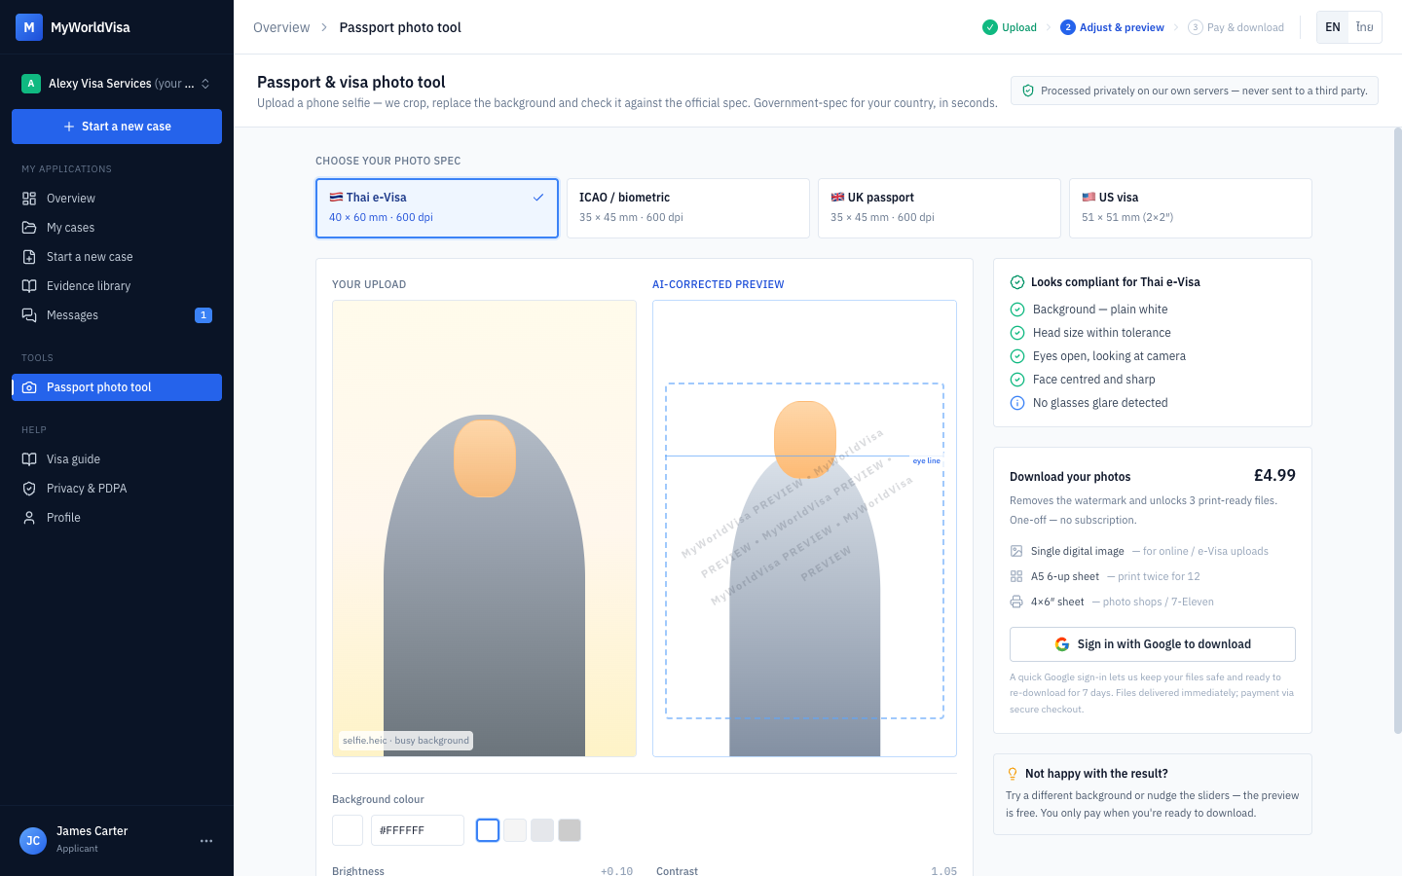Open the James Carter more options menu

click(x=206, y=841)
